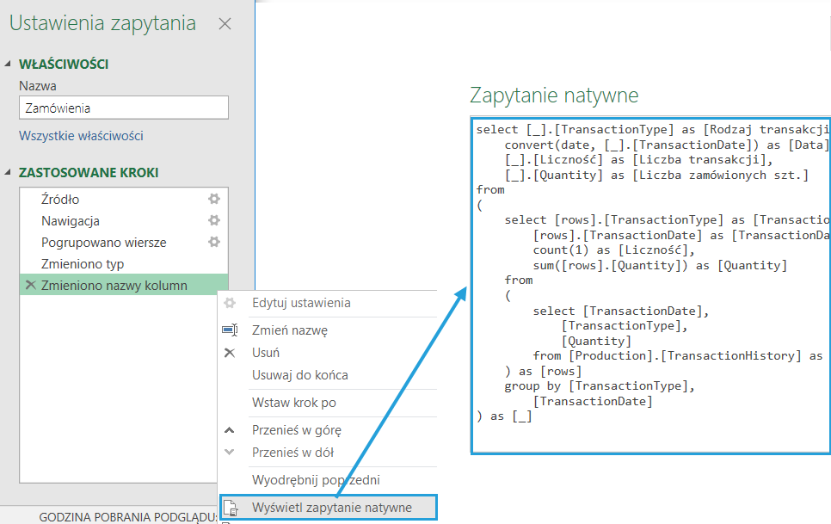Image resolution: width=831 pixels, height=524 pixels.
Task: Click the Nazwa field containing Zamówienia
Action: [123, 108]
